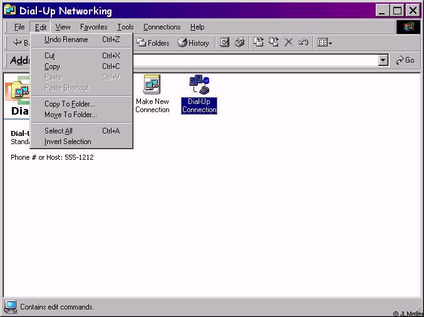
Task: Open the Help menu
Action: tap(197, 27)
